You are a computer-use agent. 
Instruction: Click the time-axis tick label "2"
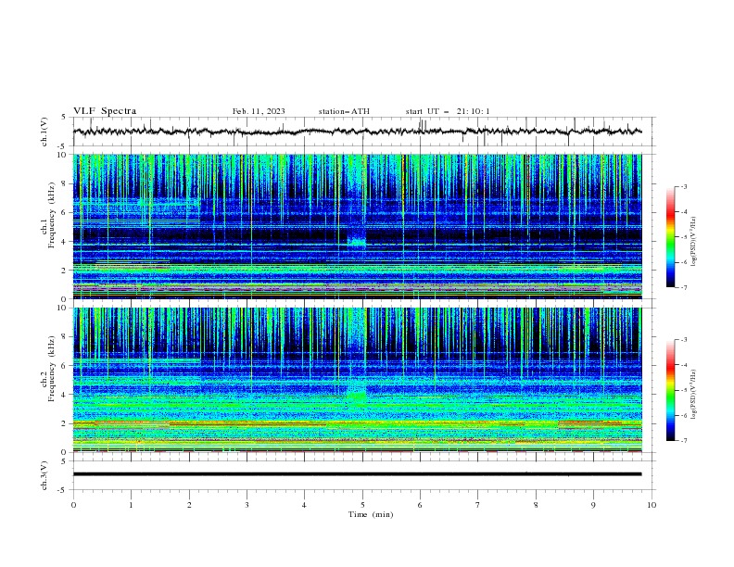point(189,505)
